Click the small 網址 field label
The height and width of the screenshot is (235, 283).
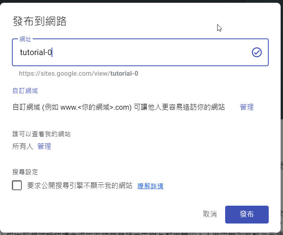(25, 39)
